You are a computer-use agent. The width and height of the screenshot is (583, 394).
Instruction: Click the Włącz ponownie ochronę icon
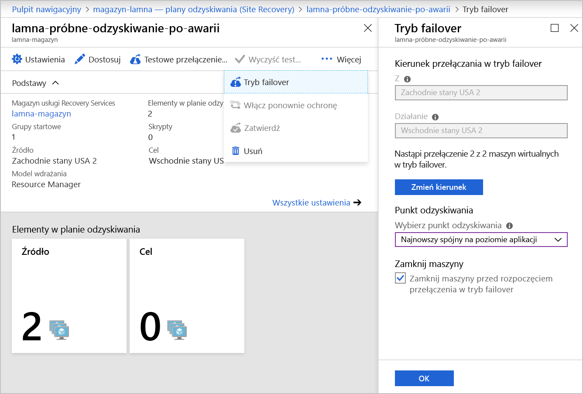coord(236,105)
